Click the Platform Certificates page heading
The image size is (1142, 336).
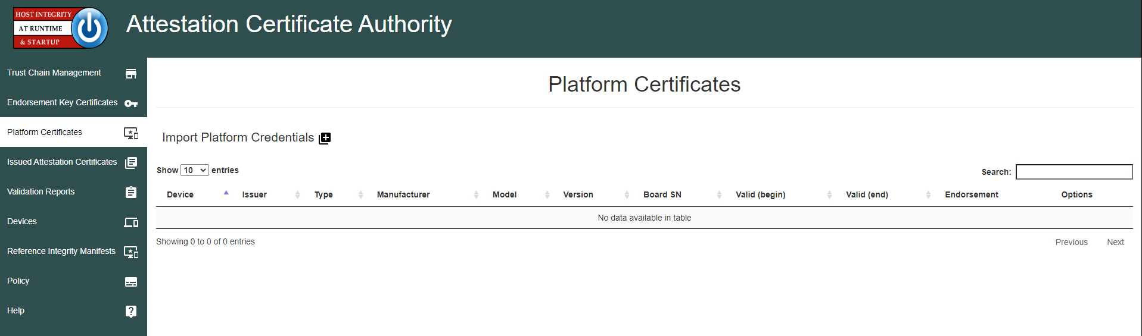pyautogui.click(x=645, y=84)
